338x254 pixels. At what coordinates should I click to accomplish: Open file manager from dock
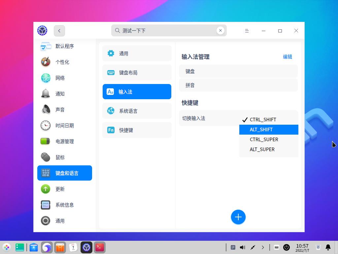click(34, 247)
